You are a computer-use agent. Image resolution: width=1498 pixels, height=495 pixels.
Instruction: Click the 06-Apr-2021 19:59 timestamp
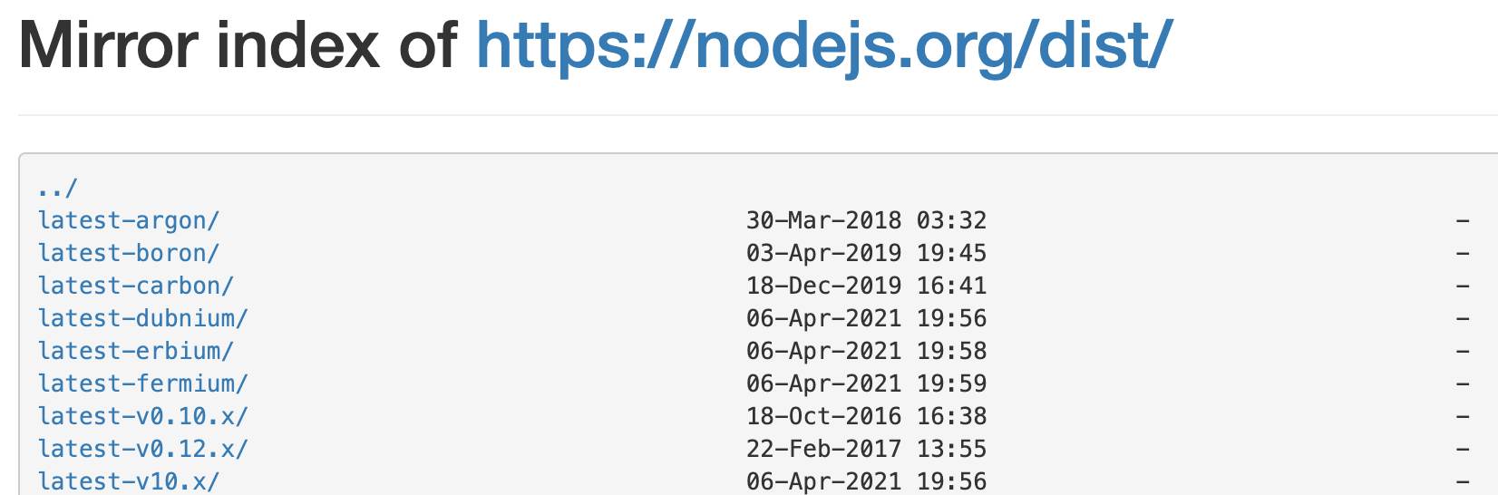(866, 383)
